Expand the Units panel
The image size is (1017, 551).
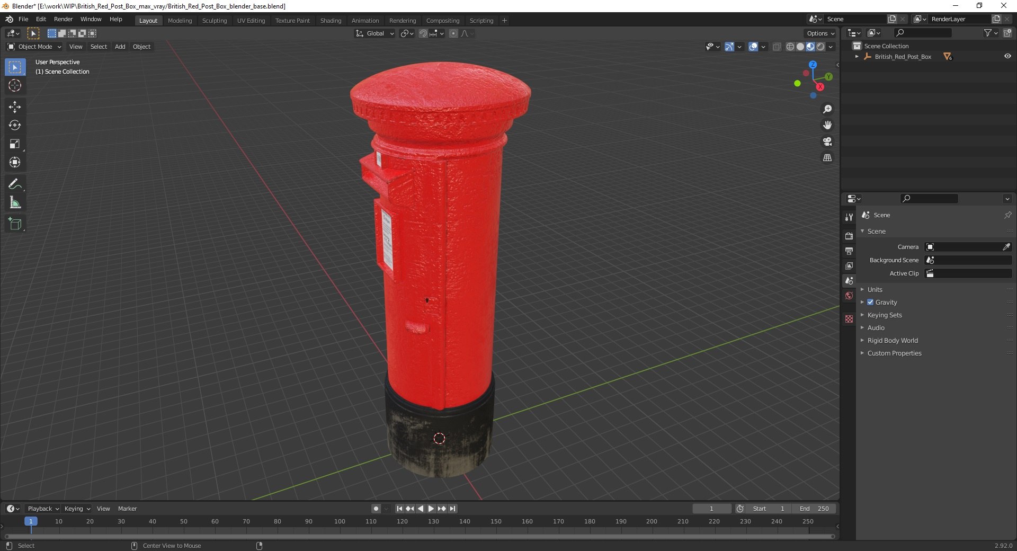[x=875, y=289]
